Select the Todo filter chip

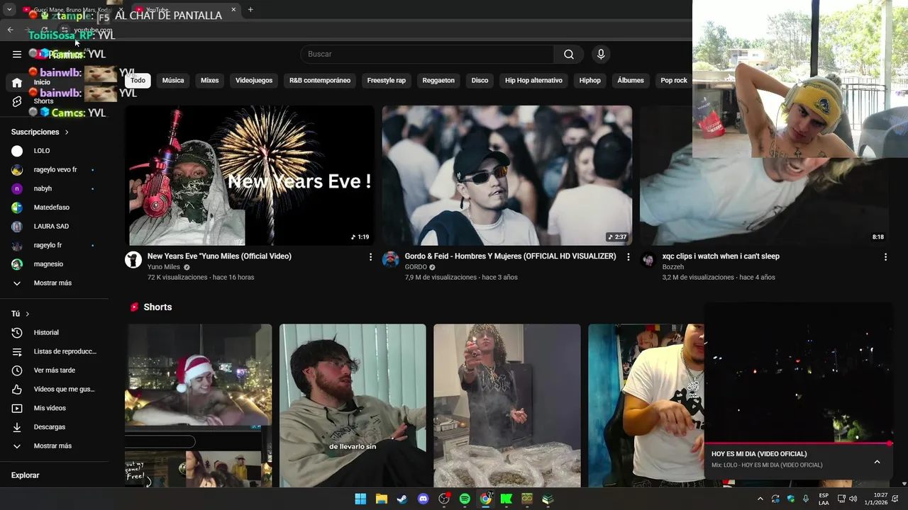click(138, 81)
